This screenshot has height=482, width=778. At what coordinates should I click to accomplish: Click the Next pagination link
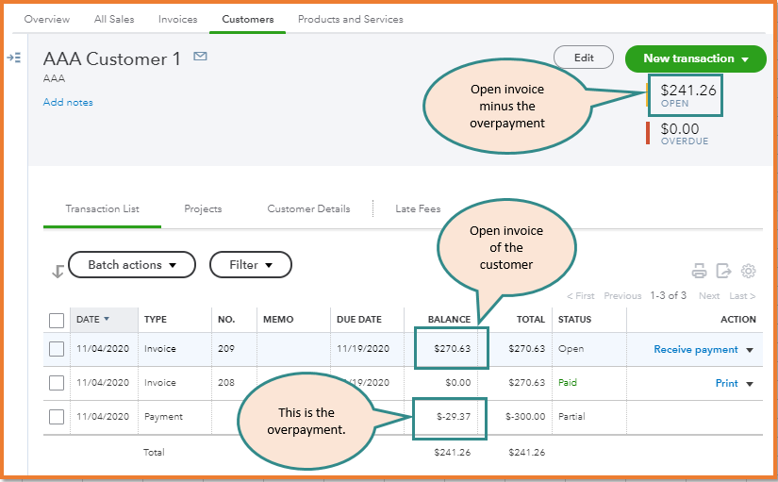point(709,296)
